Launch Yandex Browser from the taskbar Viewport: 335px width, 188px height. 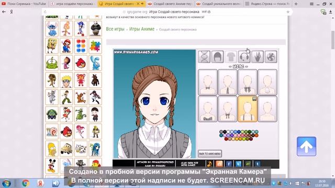click(x=40, y=183)
